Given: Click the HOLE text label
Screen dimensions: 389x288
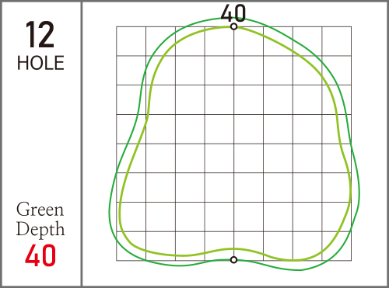Looking at the screenshot, I should click(x=40, y=63).
